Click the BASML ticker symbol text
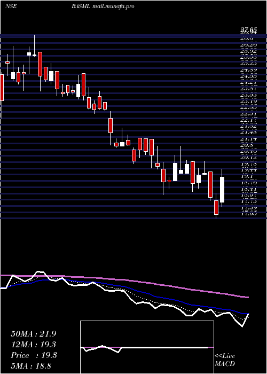The height and width of the screenshot is (374, 267). 81,6
